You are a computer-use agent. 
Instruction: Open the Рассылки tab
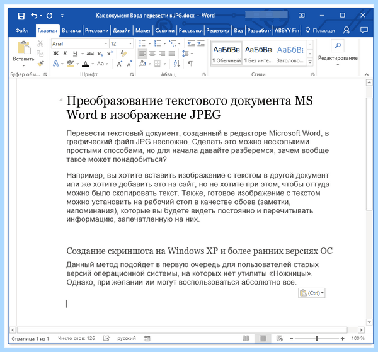190,31
